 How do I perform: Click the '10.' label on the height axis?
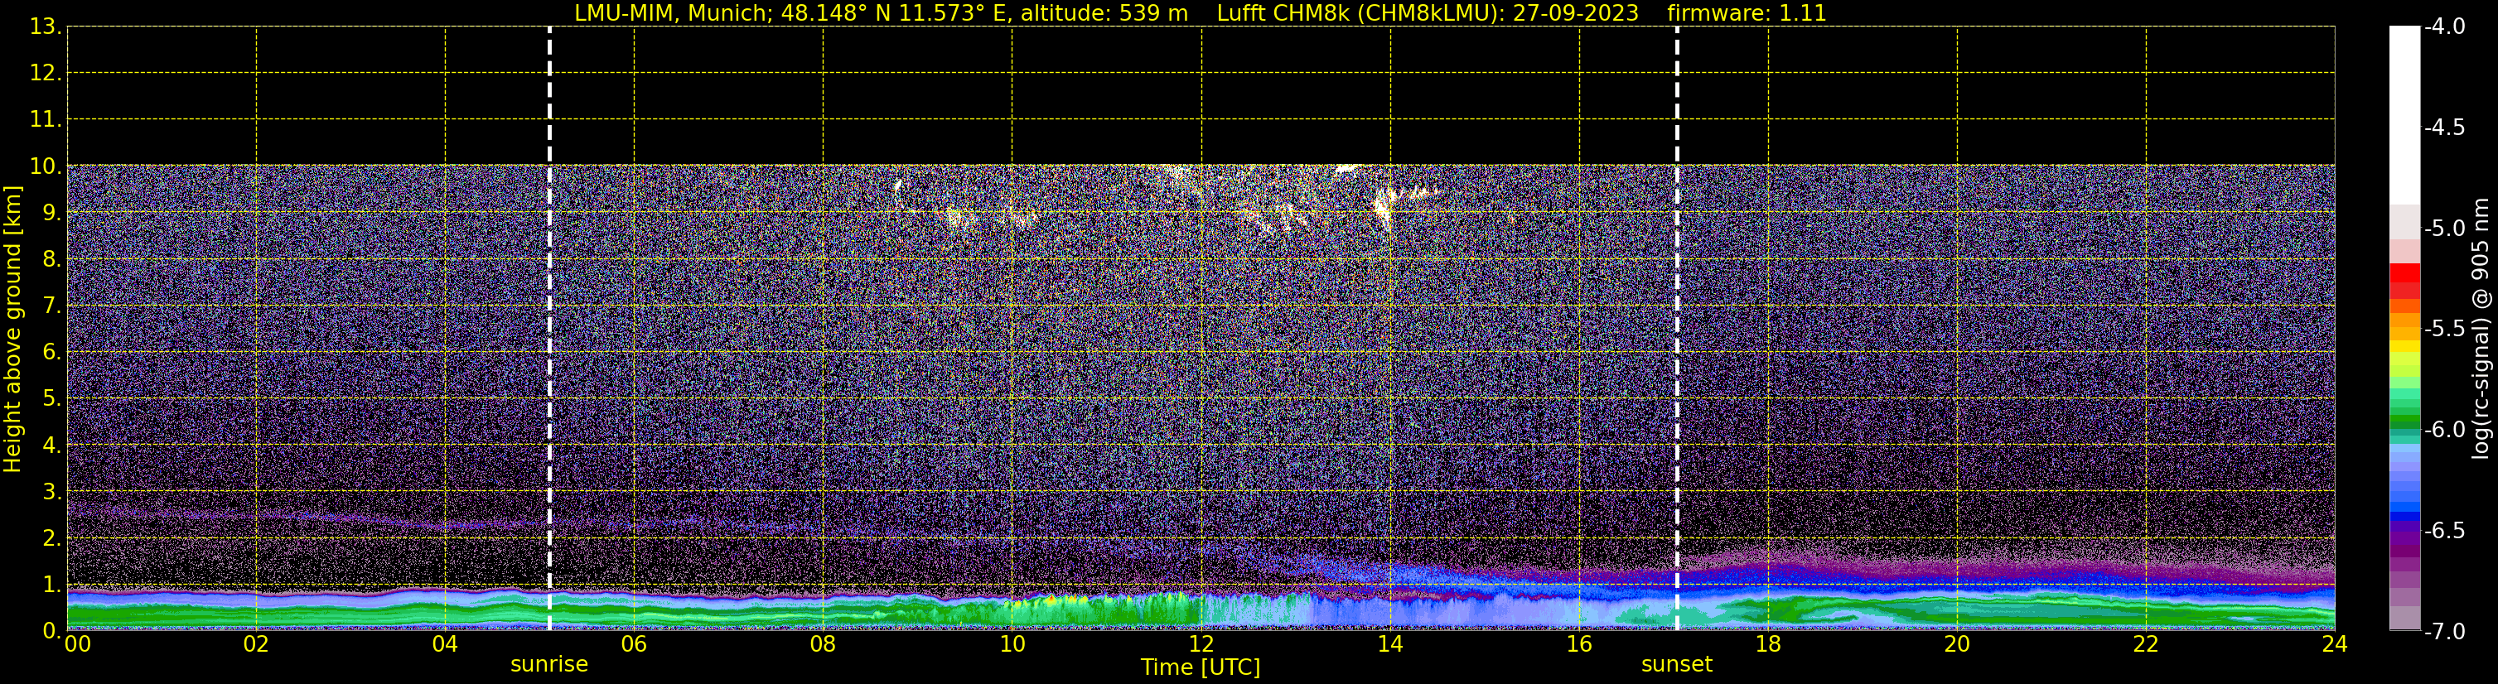(x=45, y=166)
